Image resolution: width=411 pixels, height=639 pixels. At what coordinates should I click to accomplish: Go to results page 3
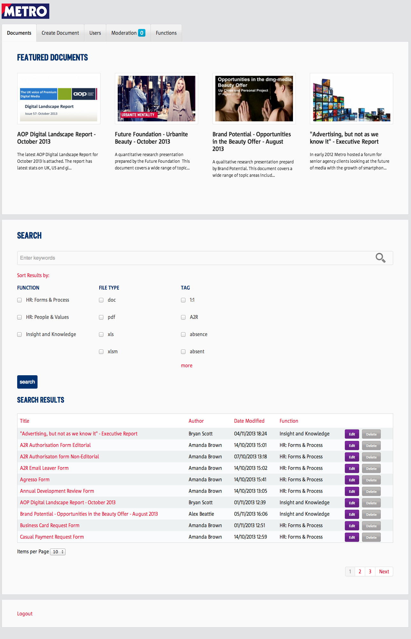point(370,571)
